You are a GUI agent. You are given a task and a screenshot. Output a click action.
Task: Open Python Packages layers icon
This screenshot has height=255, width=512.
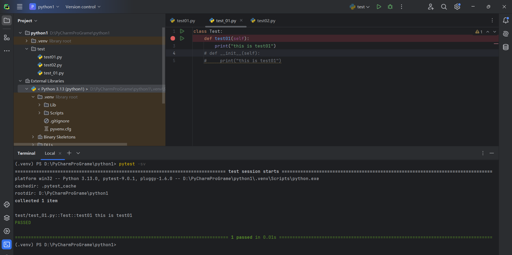[7, 218]
